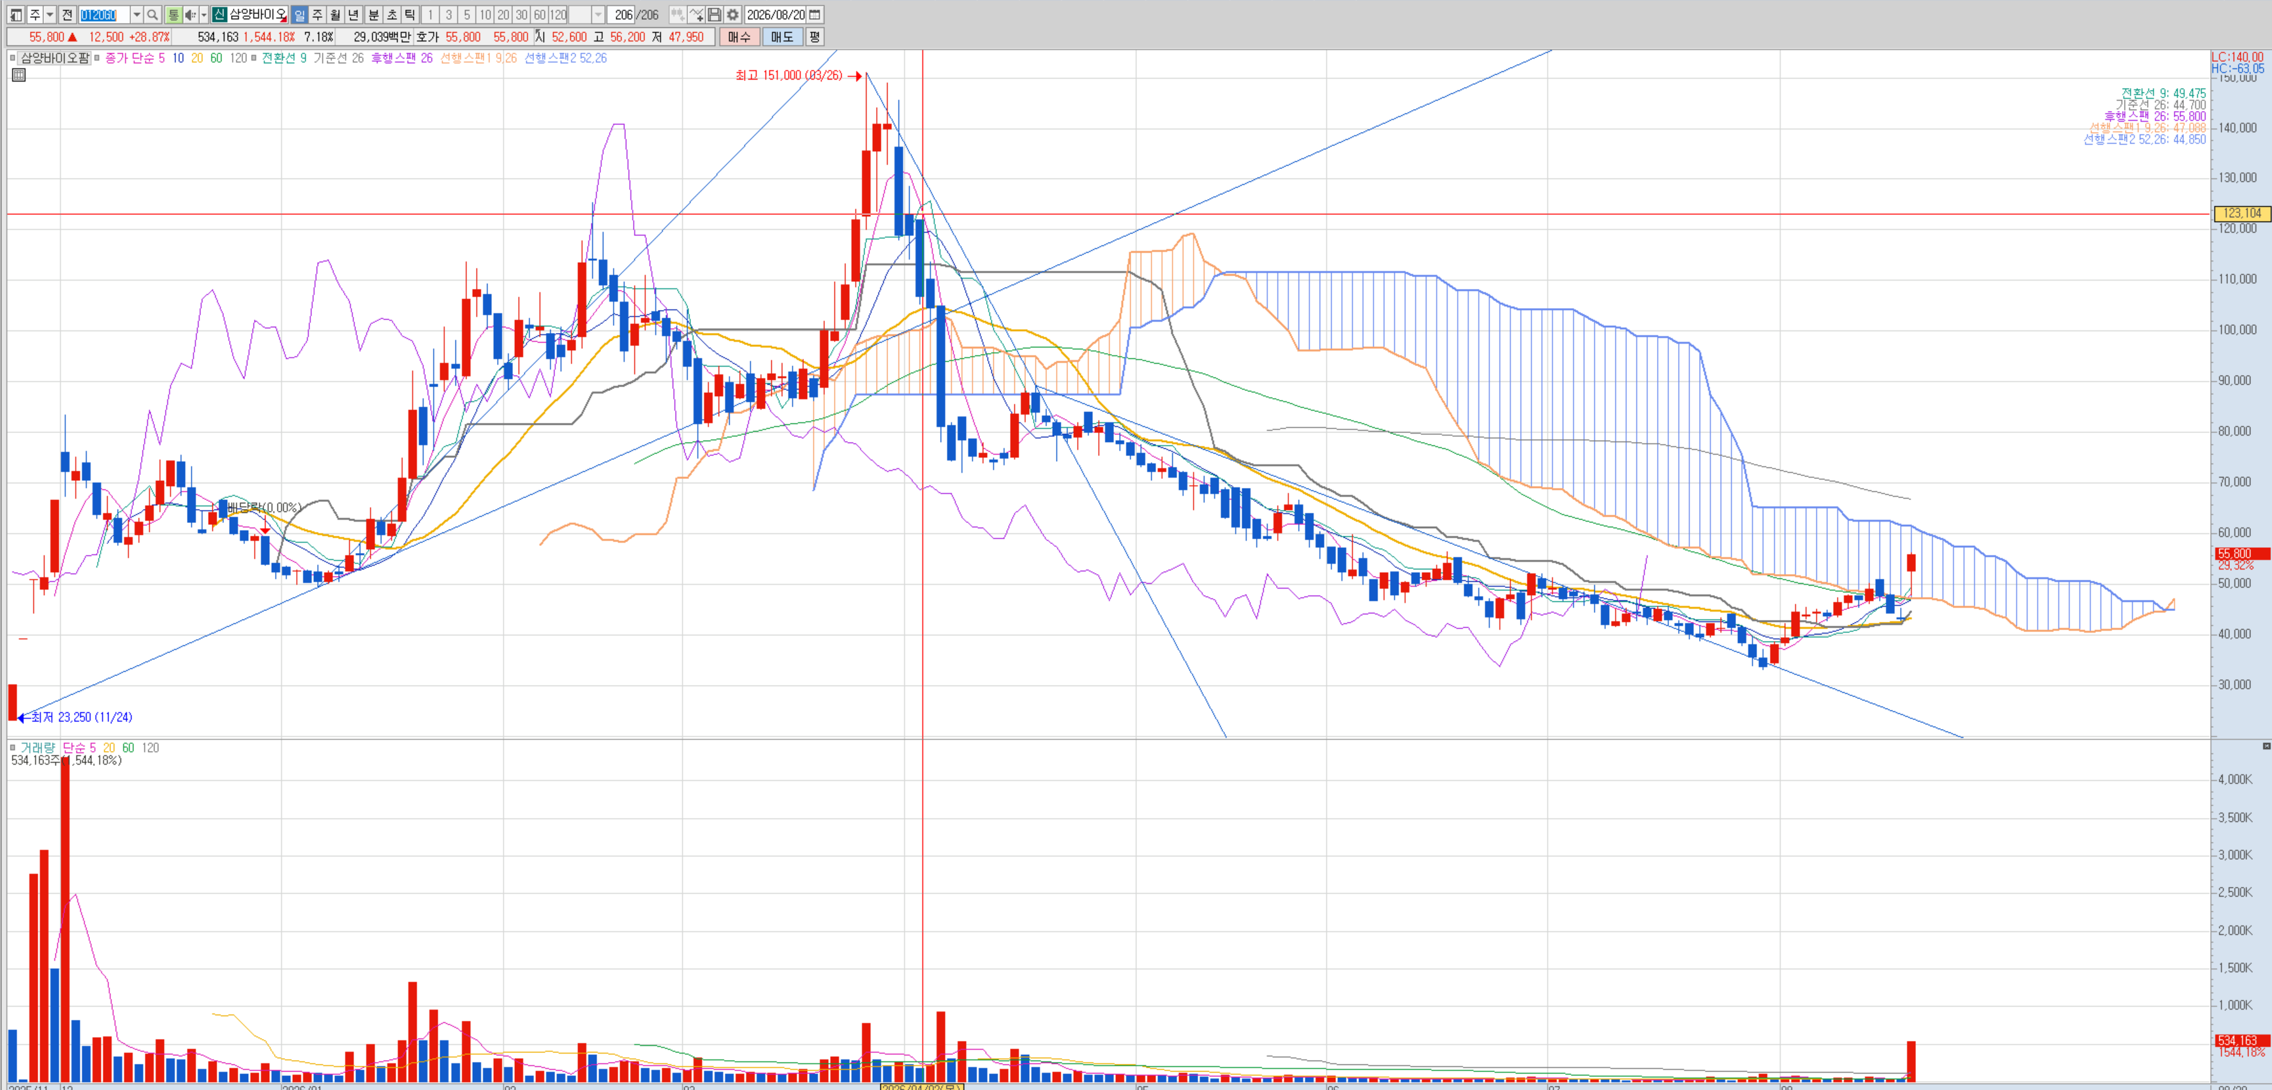Select the 일 daily period
Screen dimensions: 2272x1090
(x=299, y=15)
